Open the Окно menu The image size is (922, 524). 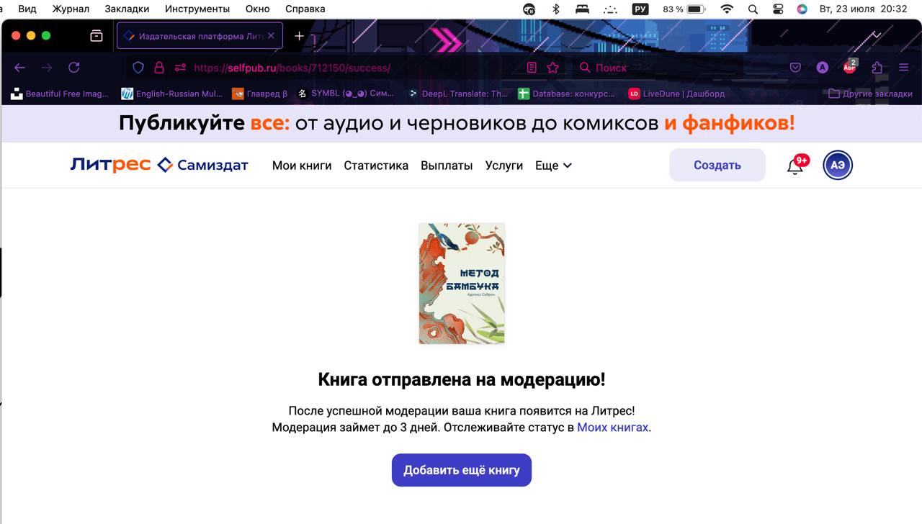[257, 9]
